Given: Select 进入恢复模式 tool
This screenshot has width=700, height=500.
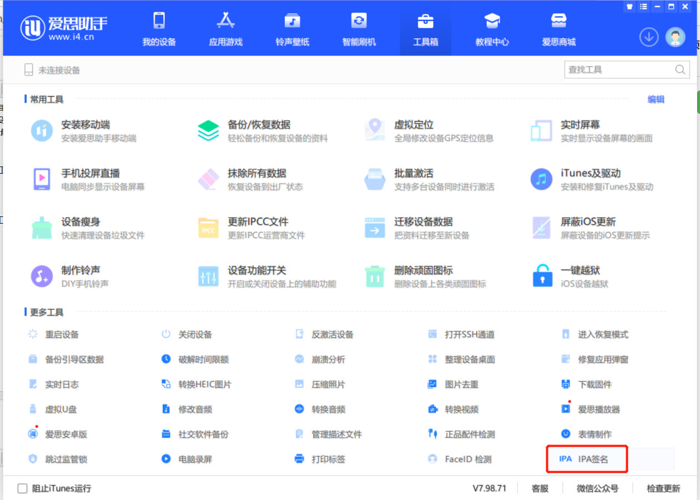Looking at the screenshot, I should click(595, 335).
